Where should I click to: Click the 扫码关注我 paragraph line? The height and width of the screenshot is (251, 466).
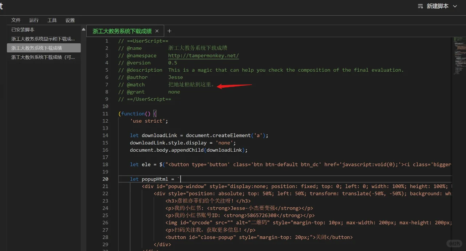click(210, 230)
